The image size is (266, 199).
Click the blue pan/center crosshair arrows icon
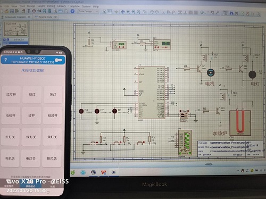tap(123, 12)
